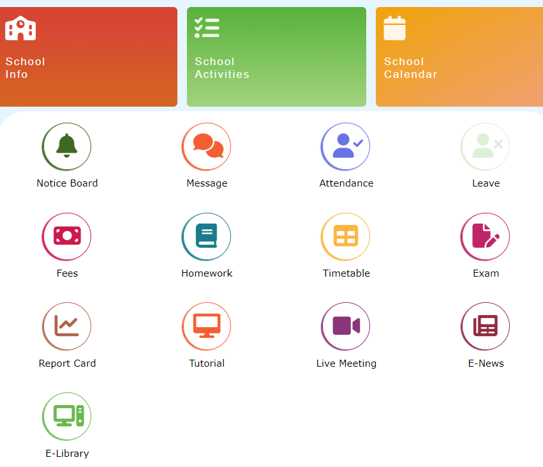Open the Homework book icon

click(x=207, y=237)
